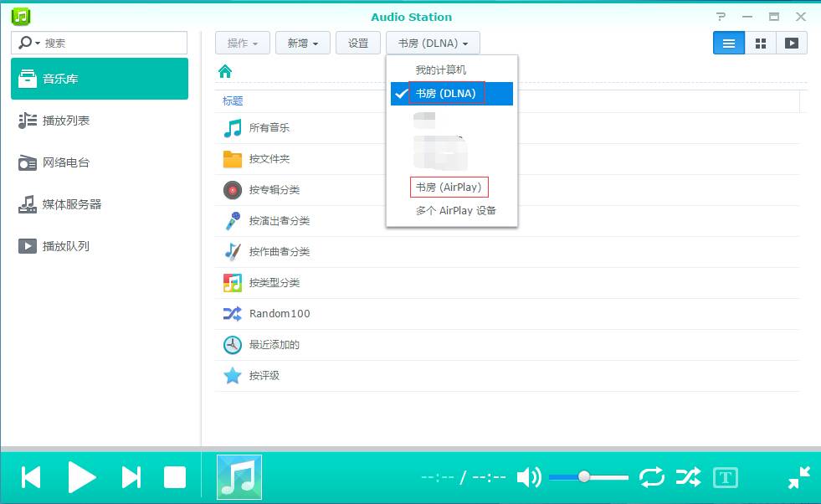Click the Audio Station app logo icon
This screenshot has height=504, width=821.
[20, 16]
